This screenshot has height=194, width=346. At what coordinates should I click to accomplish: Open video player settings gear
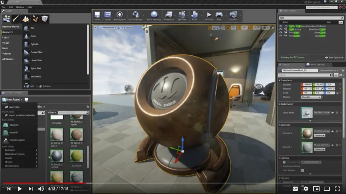pyautogui.click(x=306, y=189)
